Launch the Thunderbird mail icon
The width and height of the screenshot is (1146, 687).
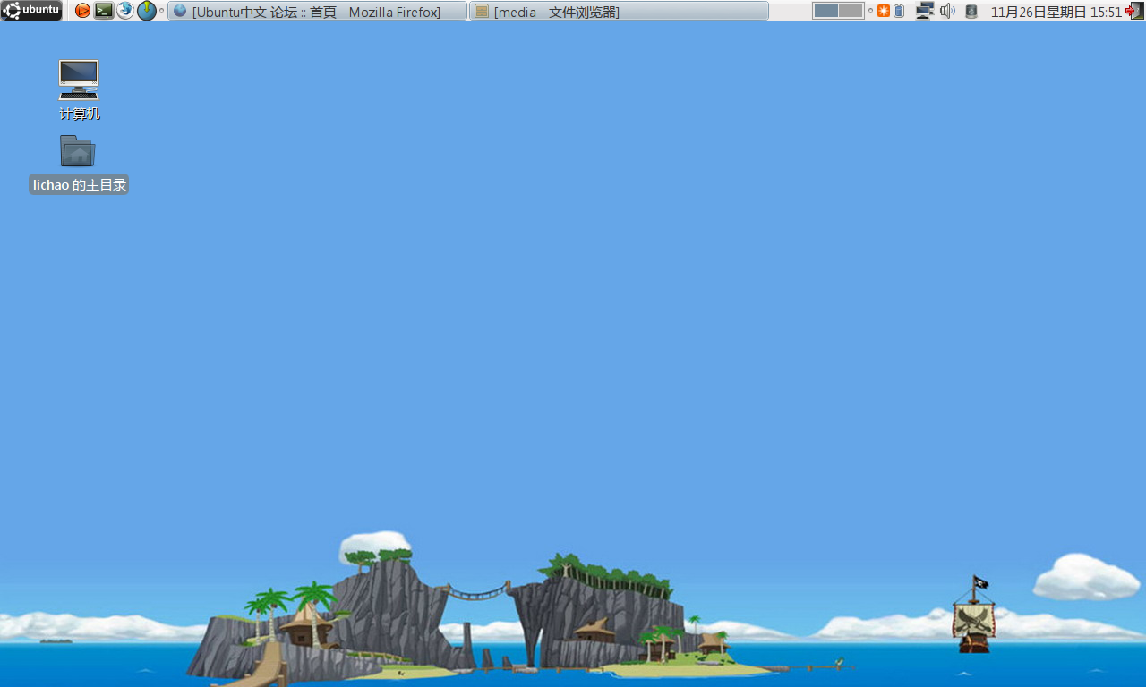pyautogui.click(x=125, y=11)
